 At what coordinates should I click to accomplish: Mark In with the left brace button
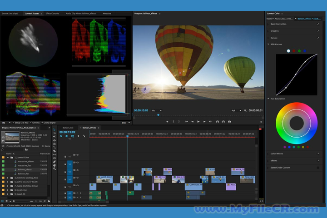[173, 121]
